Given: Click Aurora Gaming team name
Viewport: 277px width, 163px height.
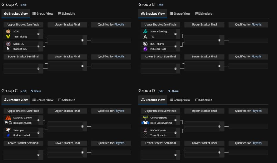Looking at the screenshot, I should click(159, 32).
